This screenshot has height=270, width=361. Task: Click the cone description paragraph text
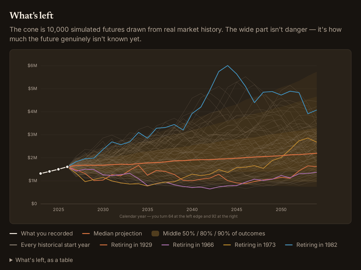click(175, 34)
